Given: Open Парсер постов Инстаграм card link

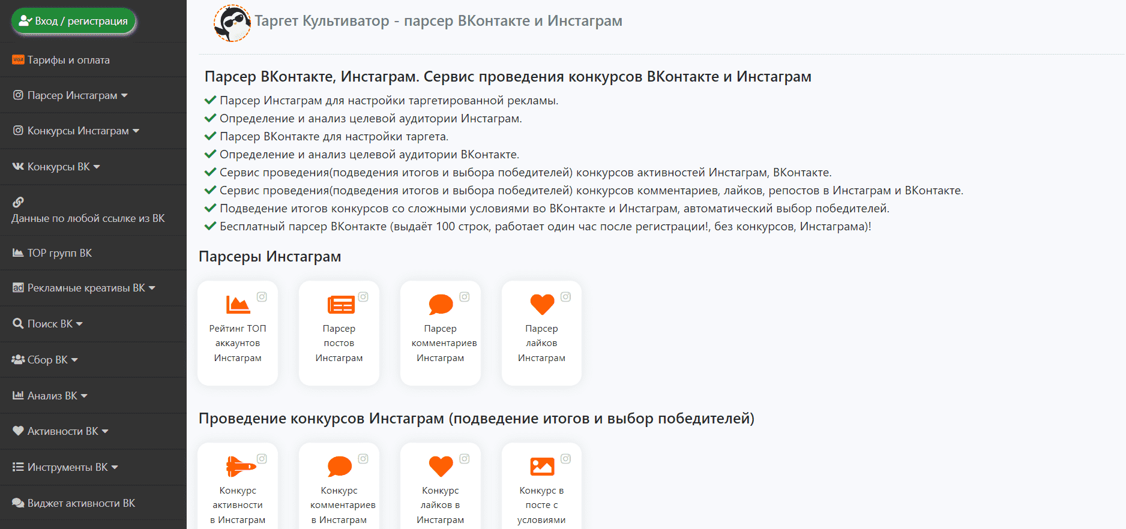Looking at the screenshot, I should pos(339,343).
